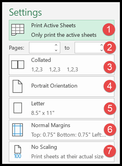Open the Normal Margins dropdown
Viewport: 122px width, 166px height.
62,130
